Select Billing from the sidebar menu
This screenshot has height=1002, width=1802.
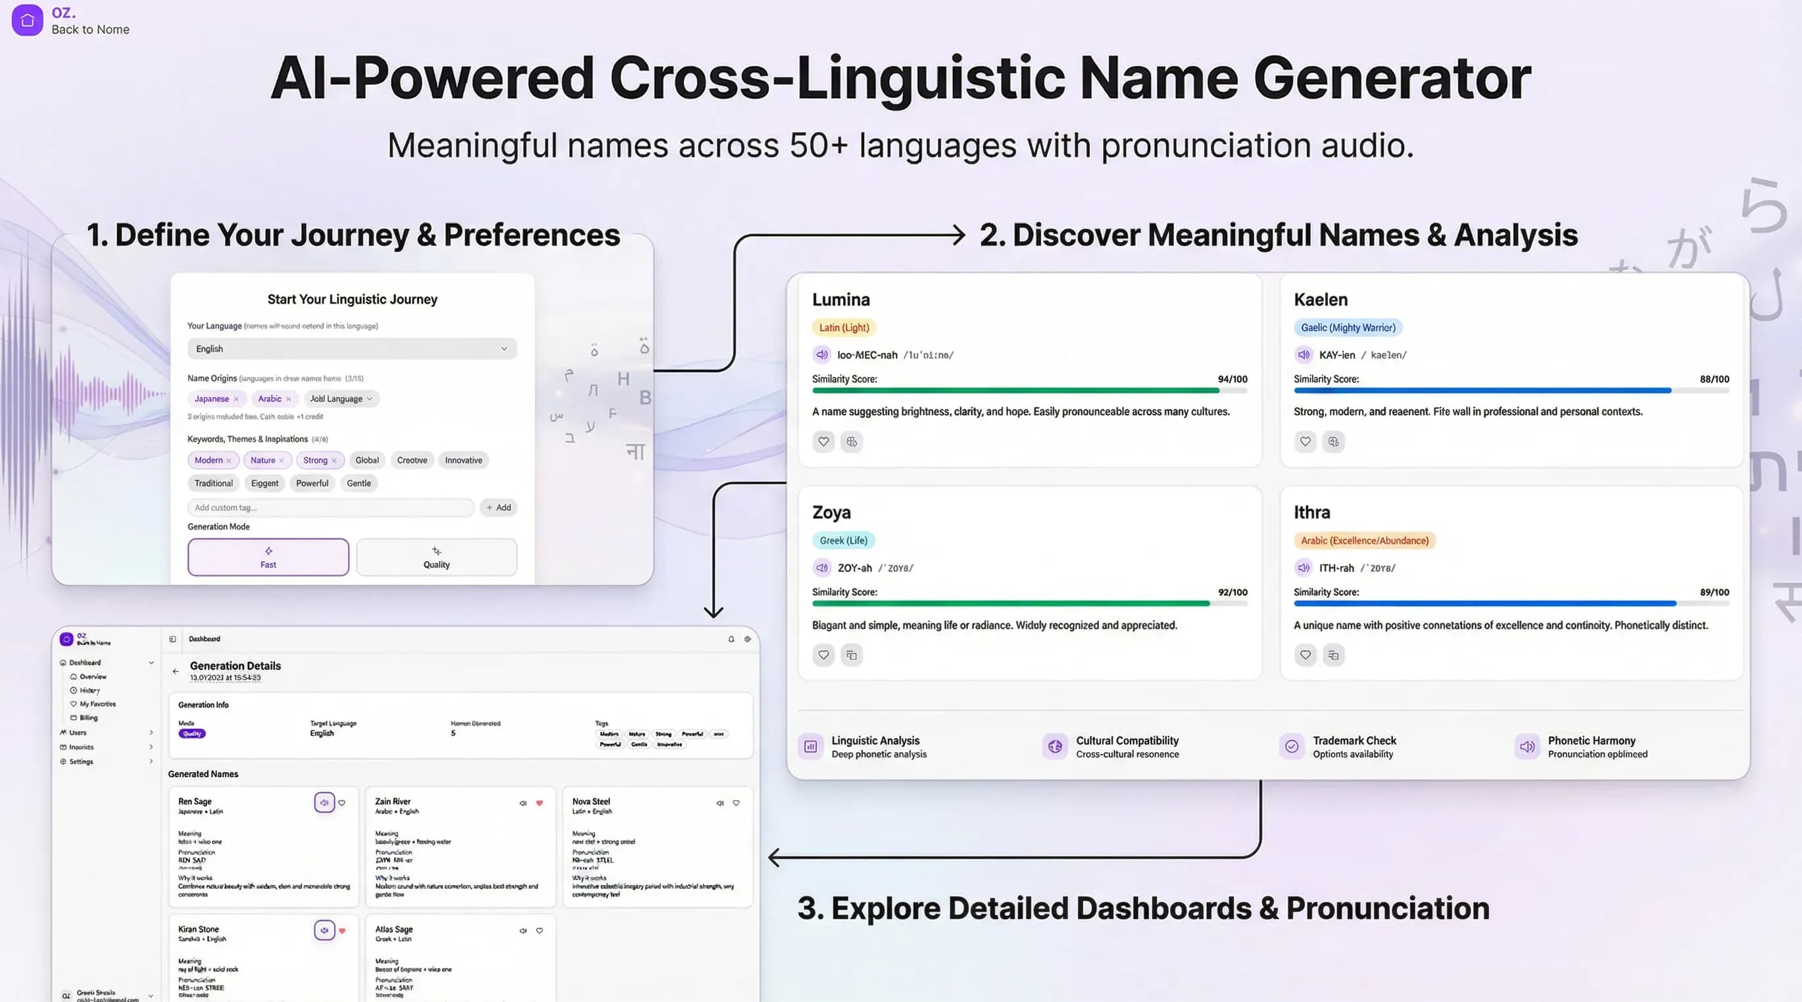tap(86, 717)
